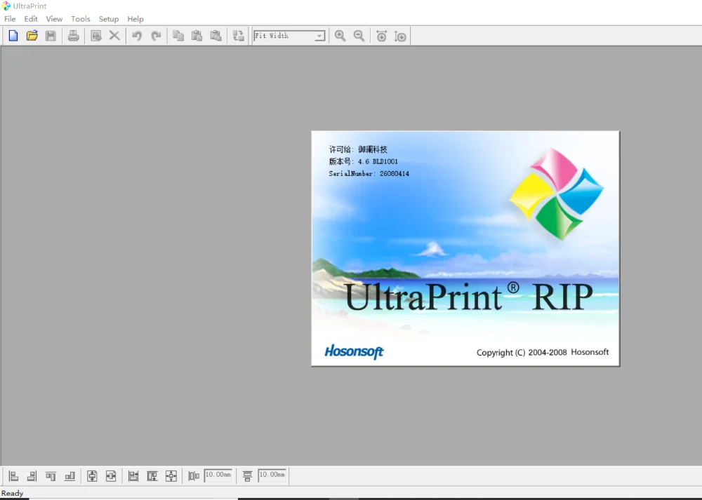This screenshot has width=702, height=500.
Task: Click the Align Left icon
Action: 13,476
